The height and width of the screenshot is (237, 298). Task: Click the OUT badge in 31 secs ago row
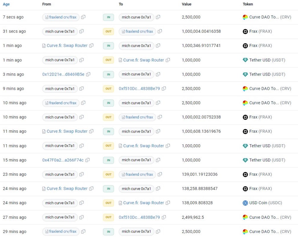109,31
